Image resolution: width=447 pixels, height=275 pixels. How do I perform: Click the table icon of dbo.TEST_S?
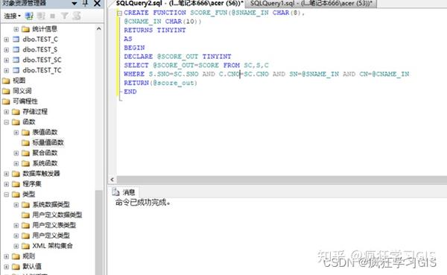click(x=16, y=50)
